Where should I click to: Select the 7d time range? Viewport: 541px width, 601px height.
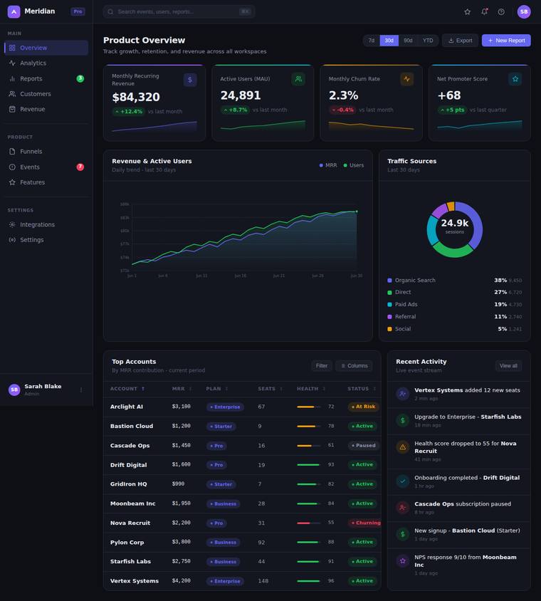(x=372, y=41)
